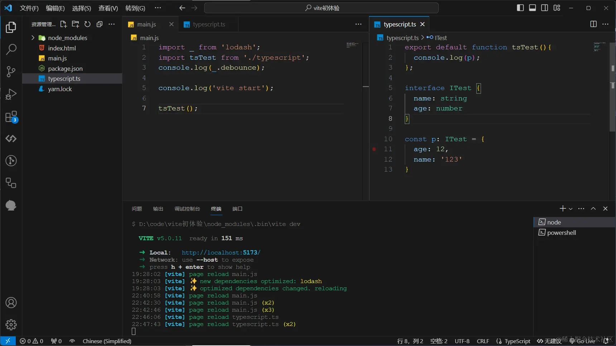Open Source Control view

pyautogui.click(x=11, y=72)
